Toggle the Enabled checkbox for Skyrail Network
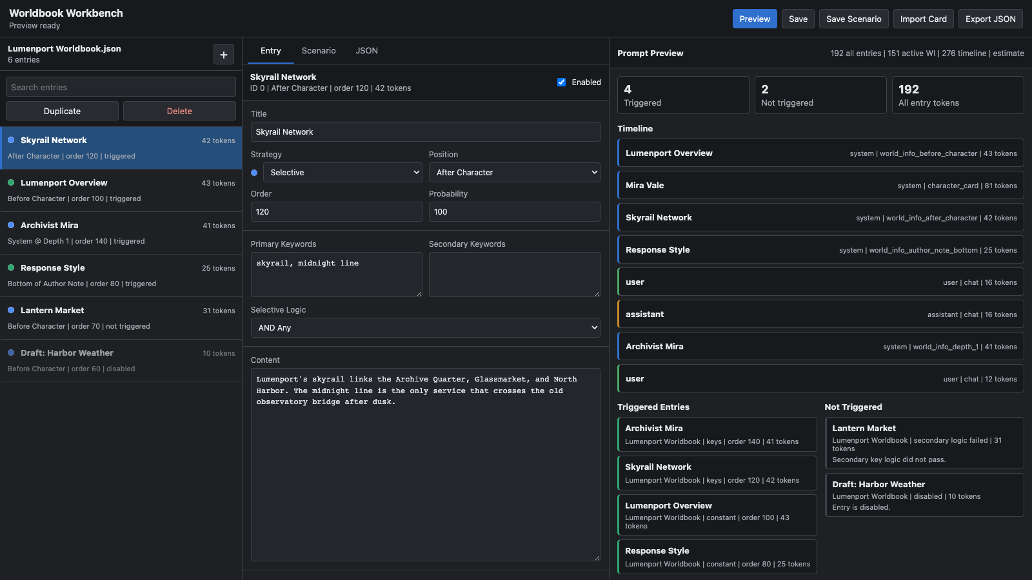1032x580 pixels. point(561,82)
